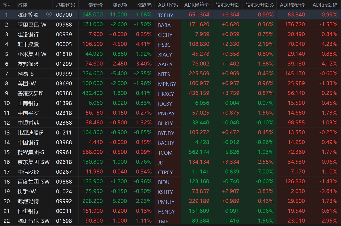The height and width of the screenshot is (226, 341).
Task: Click the ADR涨跌幅 column header
Action: click(325, 5)
